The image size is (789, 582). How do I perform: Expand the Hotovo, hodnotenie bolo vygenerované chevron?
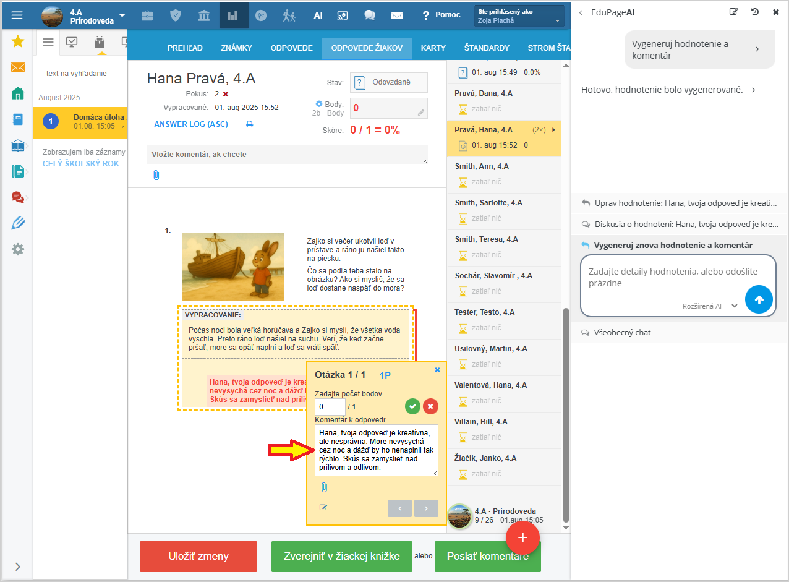pos(753,90)
